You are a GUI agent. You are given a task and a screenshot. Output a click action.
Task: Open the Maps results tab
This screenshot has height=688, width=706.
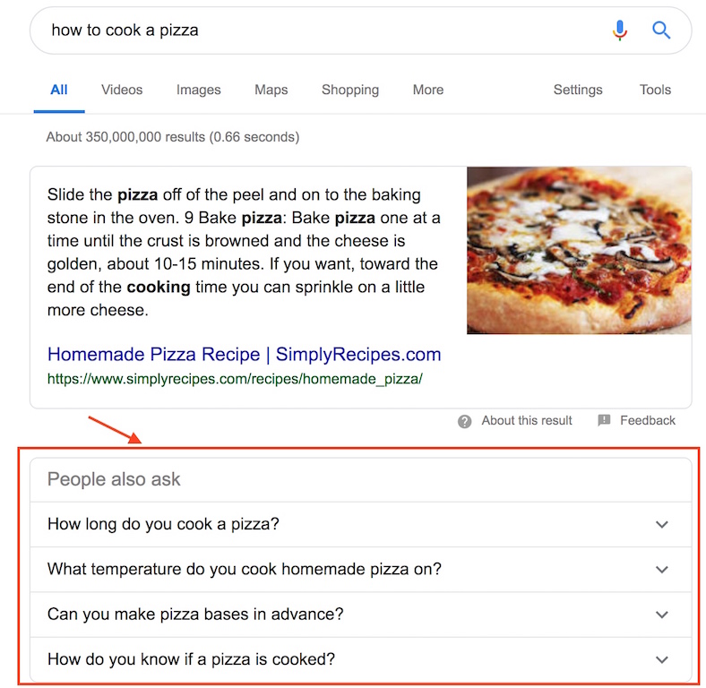tap(271, 90)
